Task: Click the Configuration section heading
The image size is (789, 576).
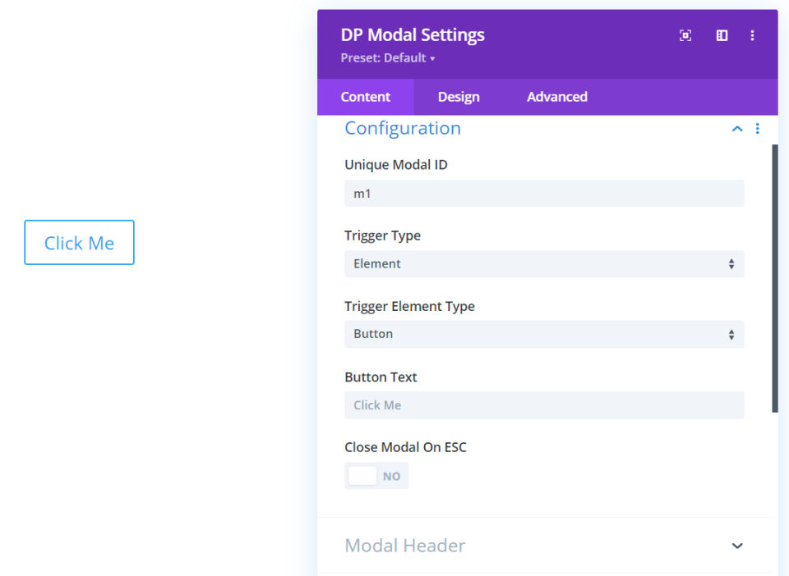Action: 403,129
